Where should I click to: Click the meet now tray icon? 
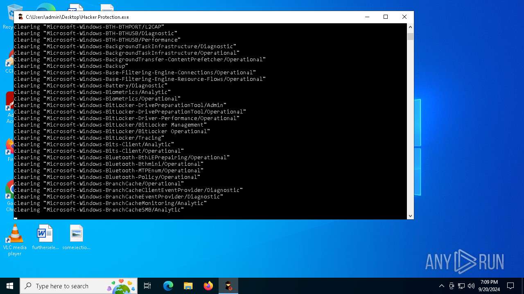click(x=452, y=286)
